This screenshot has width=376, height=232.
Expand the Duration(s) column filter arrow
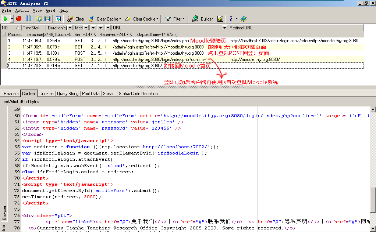(70, 28)
